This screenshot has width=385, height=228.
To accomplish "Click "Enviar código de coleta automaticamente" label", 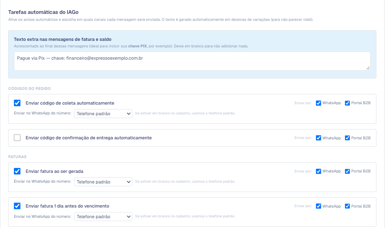I will point(70,103).
